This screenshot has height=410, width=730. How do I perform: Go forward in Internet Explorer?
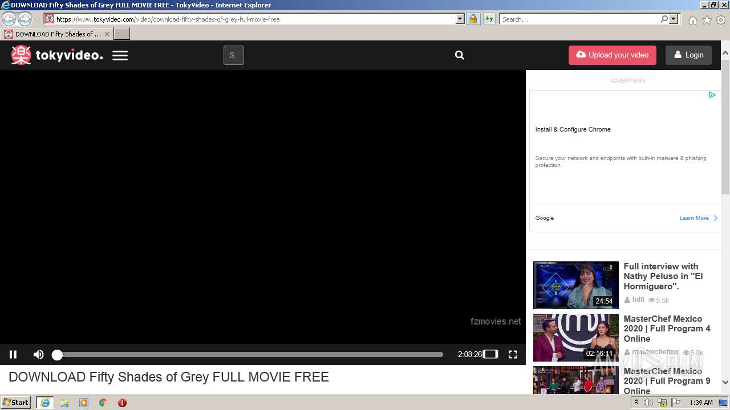[25, 19]
